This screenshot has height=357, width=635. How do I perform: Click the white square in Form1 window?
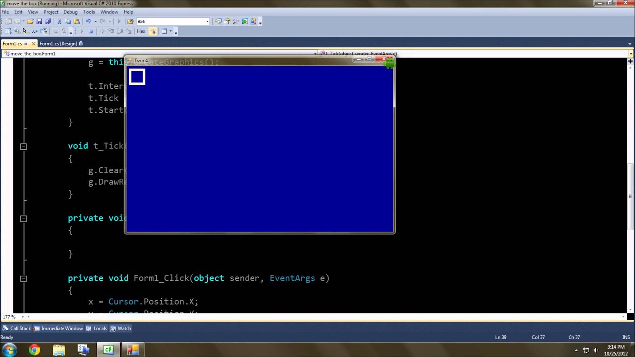(137, 77)
